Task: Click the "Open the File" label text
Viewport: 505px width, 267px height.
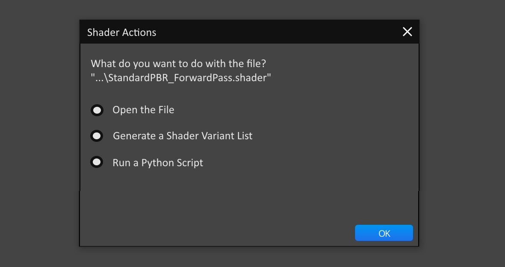Action: [143, 110]
